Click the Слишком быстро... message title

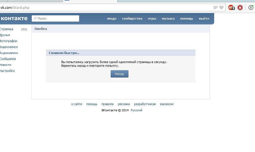click(x=64, y=53)
